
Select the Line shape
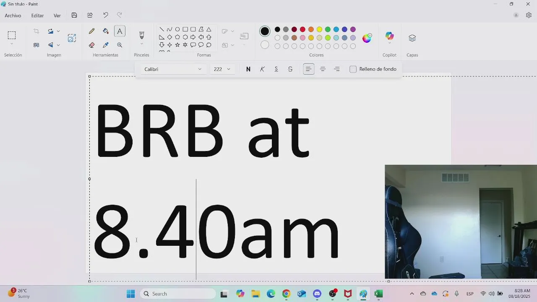[x=162, y=29]
